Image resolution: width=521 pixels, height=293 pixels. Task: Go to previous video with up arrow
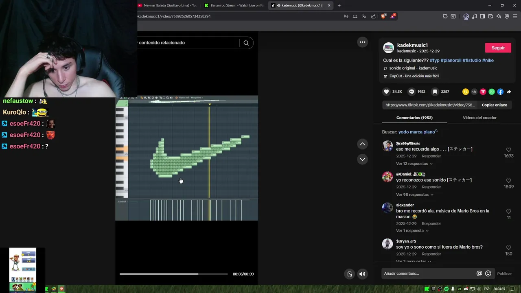(362, 144)
